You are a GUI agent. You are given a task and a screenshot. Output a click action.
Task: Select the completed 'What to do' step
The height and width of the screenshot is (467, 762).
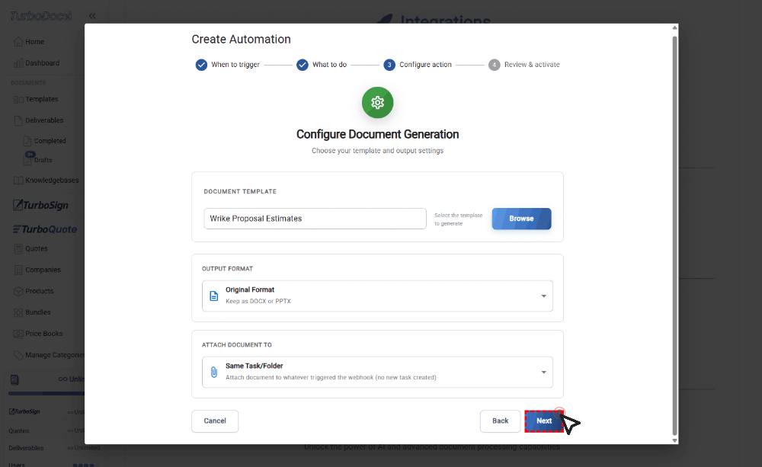coord(303,65)
